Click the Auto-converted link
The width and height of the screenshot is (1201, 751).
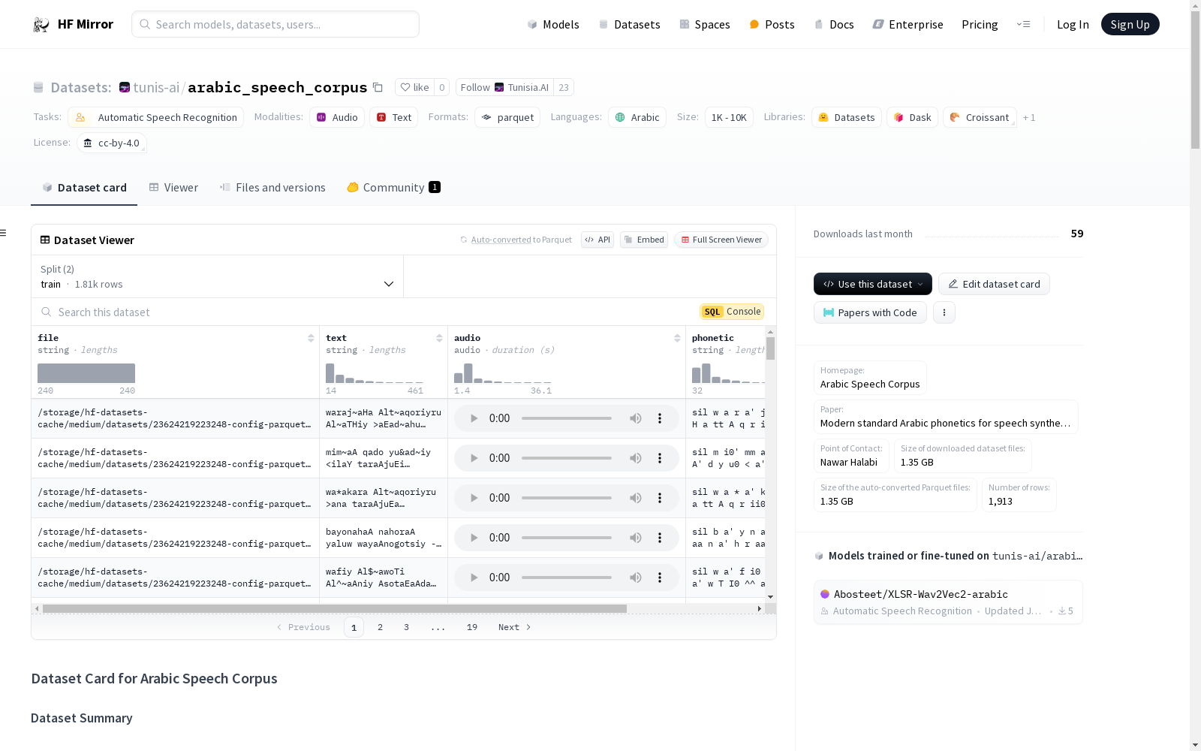[x=501, y=240]
